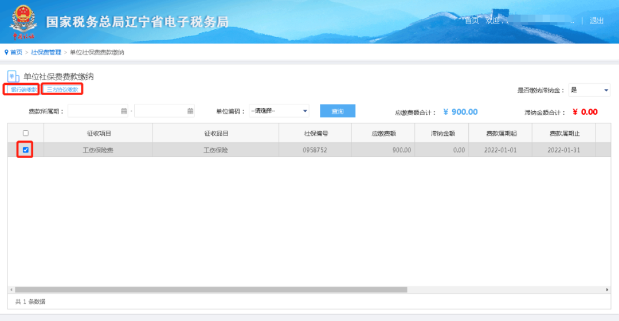This screenshot has height=321, width=619.
Task: Click the horizontal scrollbar thumb of table
Action: pyautogui.click(x=211, y=290)
